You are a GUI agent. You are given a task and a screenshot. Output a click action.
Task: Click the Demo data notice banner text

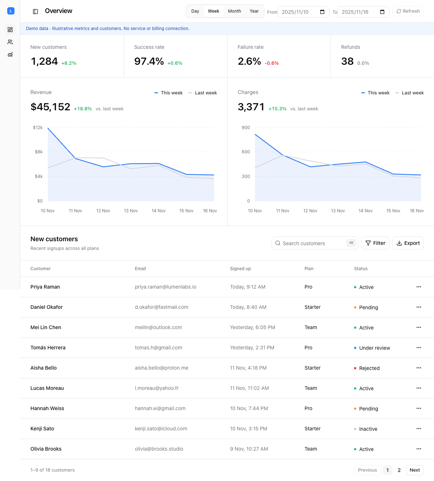[108, 29]
